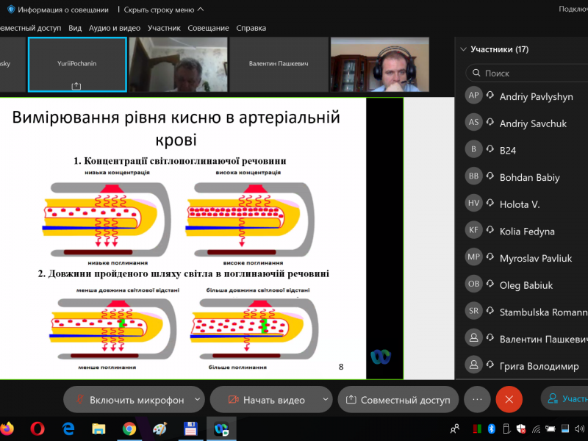
Task: Click the end meeting red X button
Action: 509,399
